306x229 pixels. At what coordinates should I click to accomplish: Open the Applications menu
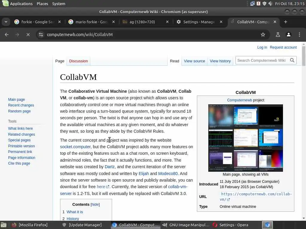coord(21,4)
